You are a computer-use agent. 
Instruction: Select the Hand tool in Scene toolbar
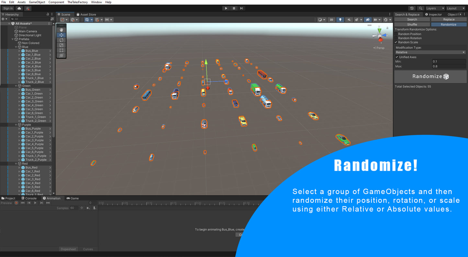click(x=61, y=30)
